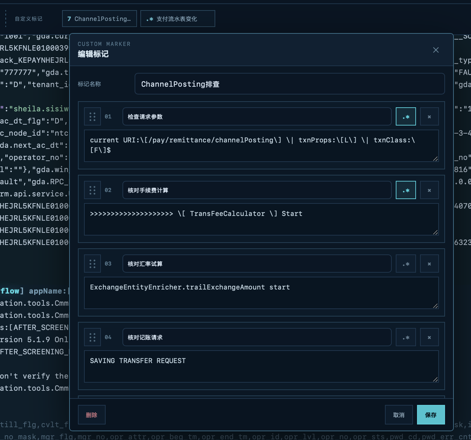
Task: Remove the 检查请求参数 rule
Action: [430, 117]
